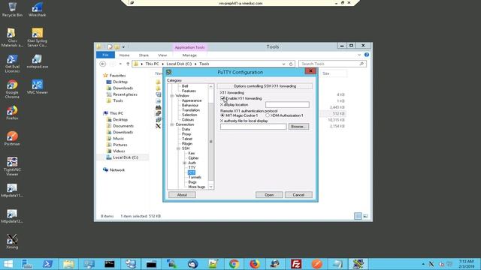Click Cancel in PuTTY Configuration
Image resolution: width=481 pixels, height=270 pixels.
[x=298, y=195]
